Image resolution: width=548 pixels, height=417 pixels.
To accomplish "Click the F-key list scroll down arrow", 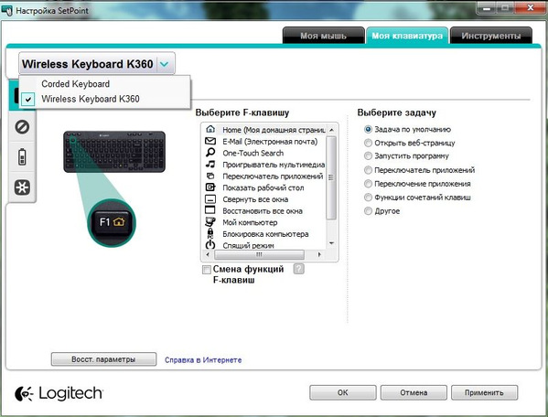I will 331,243.
